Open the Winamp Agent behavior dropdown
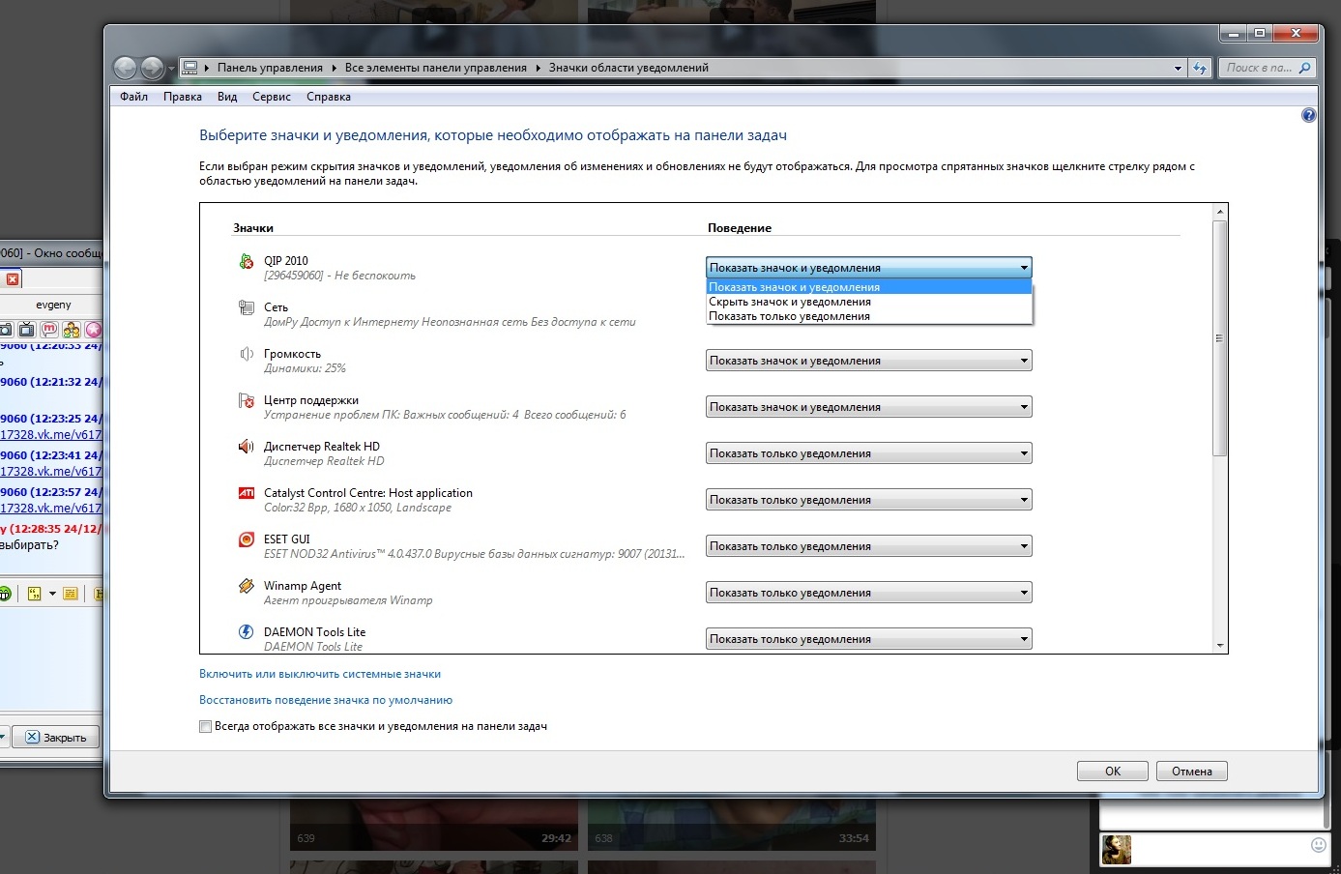 point(869,593)
